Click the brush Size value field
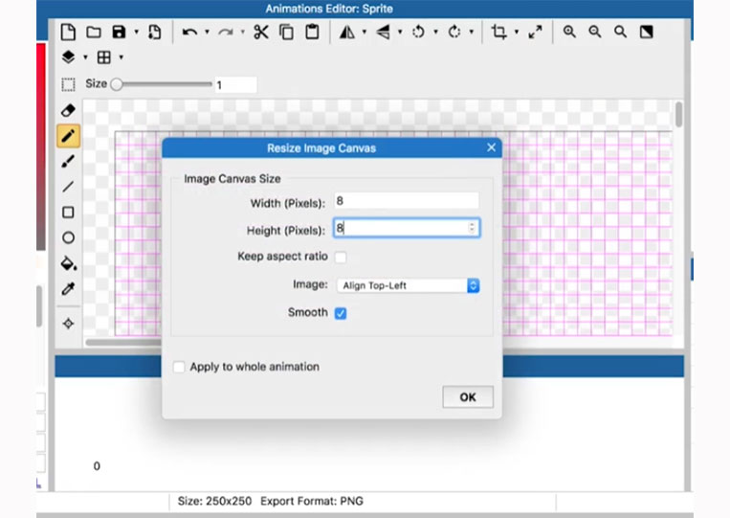The image size is (730, 518). pyautogui.click(x=235, y=85)
